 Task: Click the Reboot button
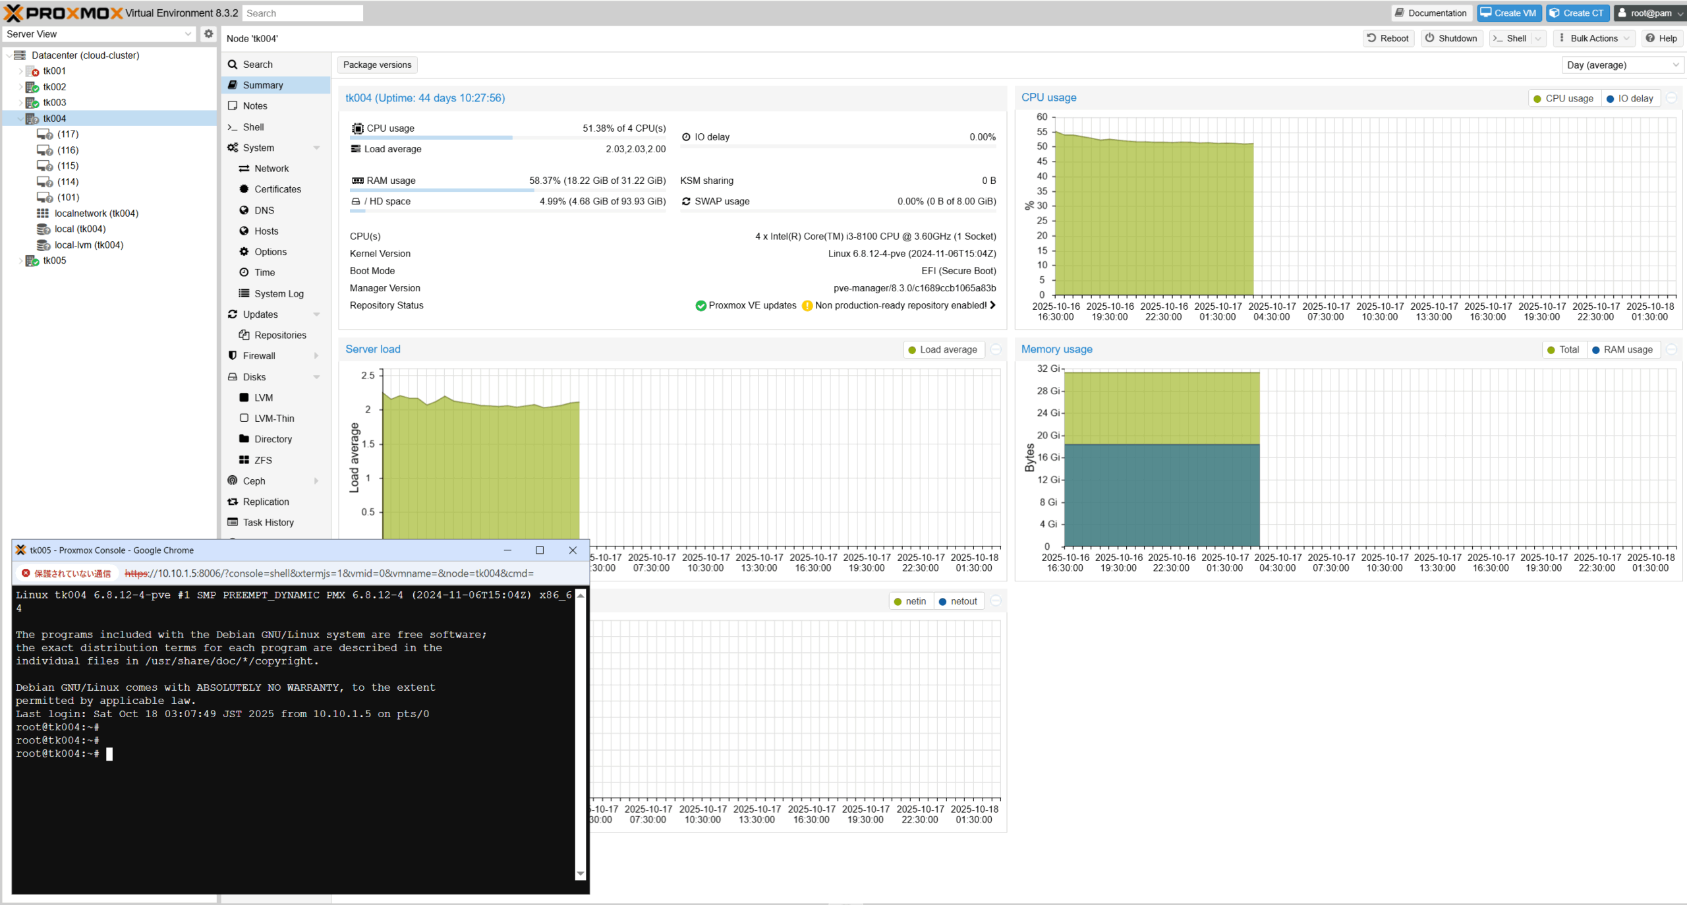point(1388,38)
